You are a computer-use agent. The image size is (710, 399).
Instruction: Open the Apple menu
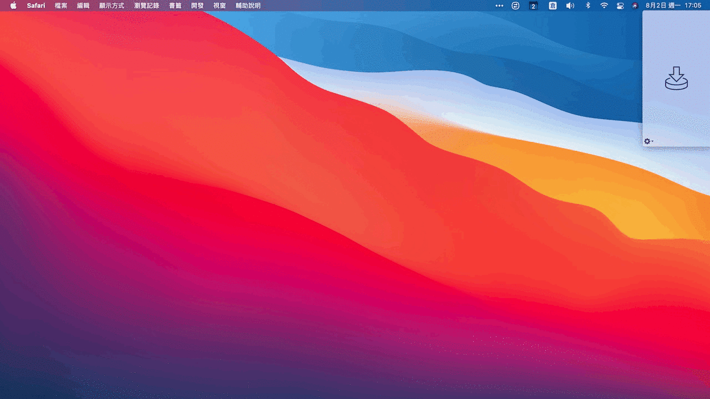(x=13, y=6)
